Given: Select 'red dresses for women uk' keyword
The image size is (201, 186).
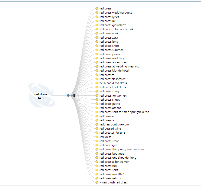Looking at the screenshot, I should coord(116,29).
